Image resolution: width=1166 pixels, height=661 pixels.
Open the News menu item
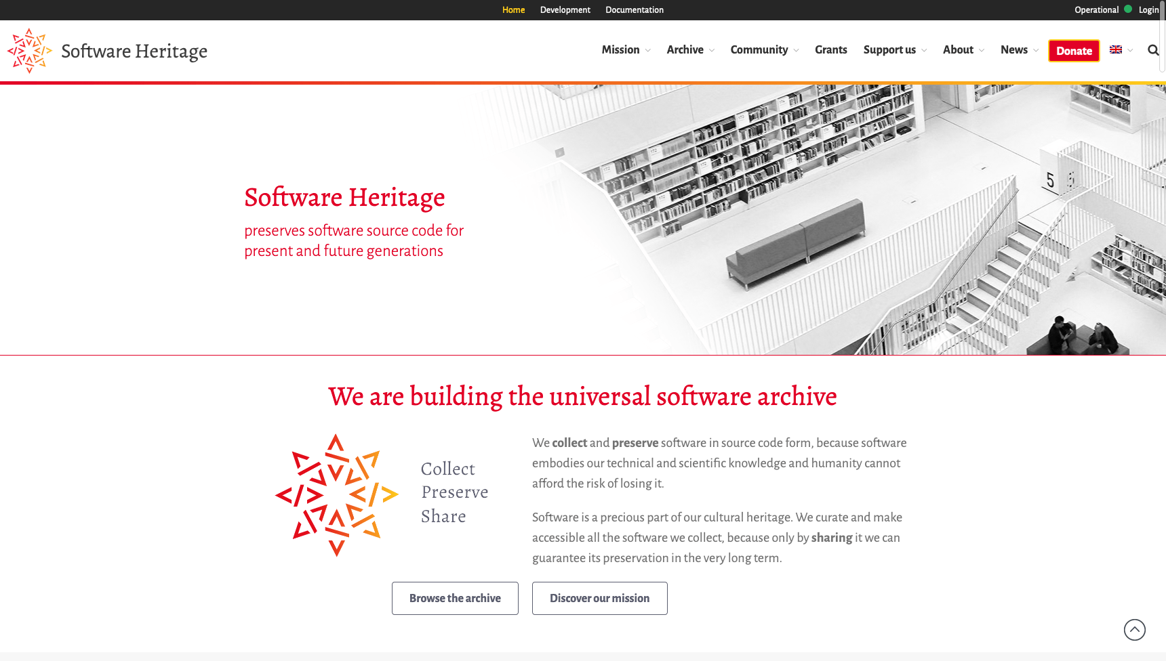click(x=1014, y=50)
